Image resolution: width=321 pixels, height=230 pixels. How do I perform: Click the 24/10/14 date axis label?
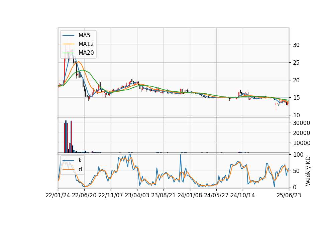[x=243, y=196]
